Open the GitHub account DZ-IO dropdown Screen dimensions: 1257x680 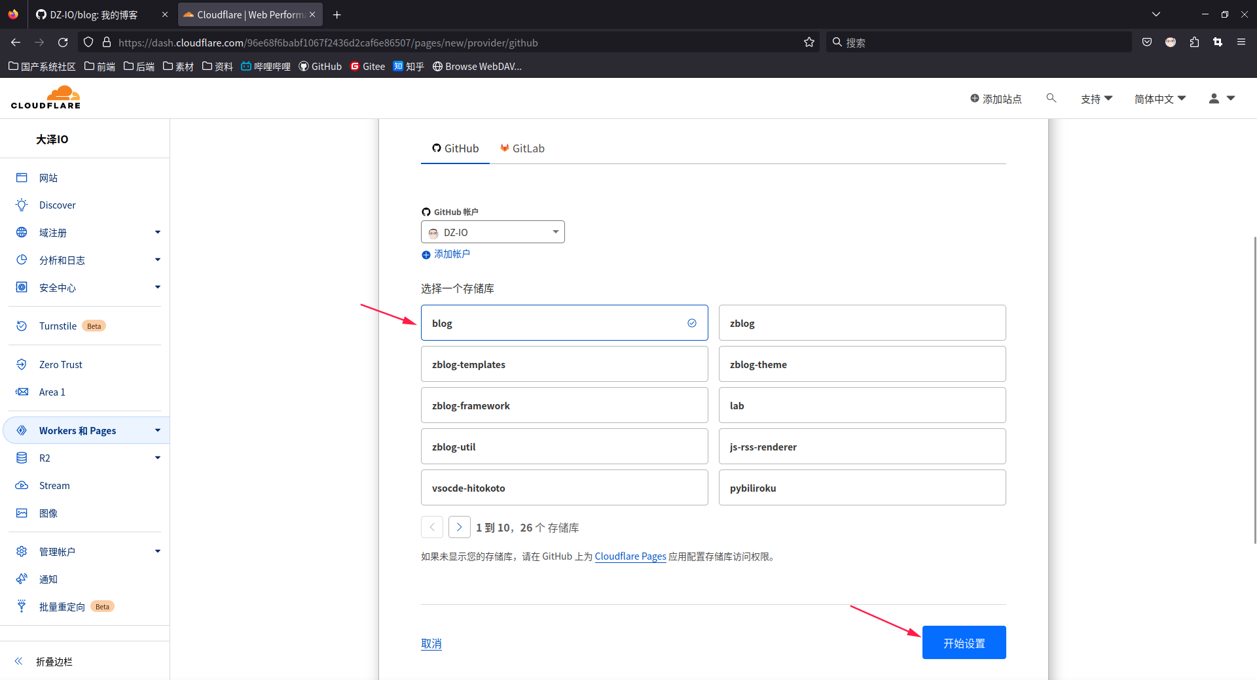tap(492, 232)
